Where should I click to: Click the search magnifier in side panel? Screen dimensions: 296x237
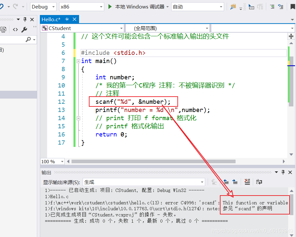pos(28,39)
